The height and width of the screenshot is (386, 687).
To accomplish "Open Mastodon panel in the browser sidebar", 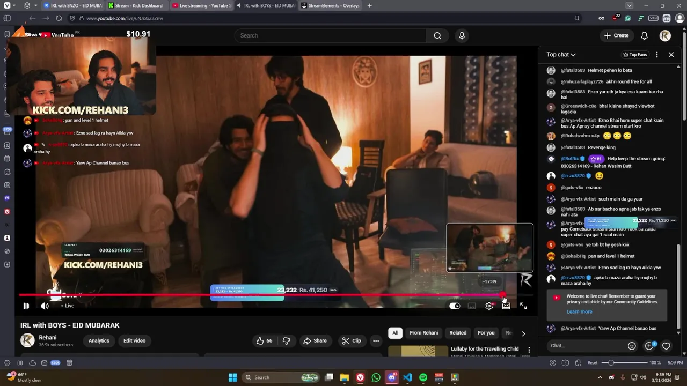I will pyautogui.click(x=7, y=198).
